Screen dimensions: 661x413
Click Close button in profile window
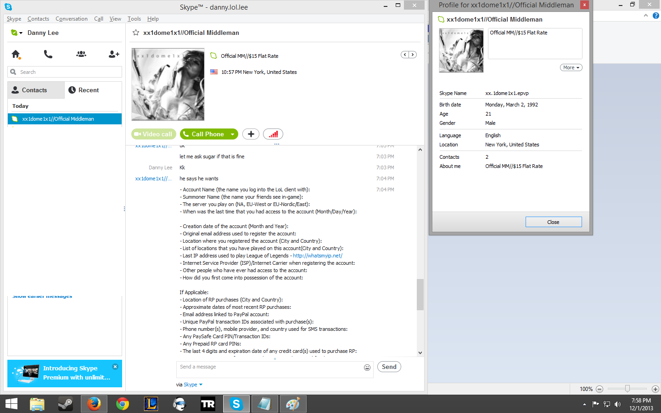pos(554,222)
